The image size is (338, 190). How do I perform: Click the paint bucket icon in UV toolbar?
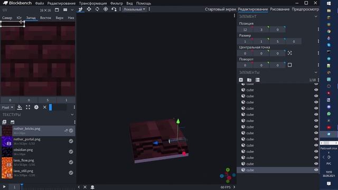20,107
